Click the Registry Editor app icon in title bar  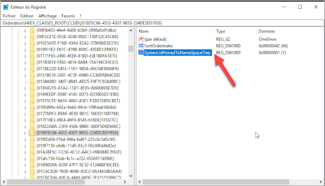(6, 7)
